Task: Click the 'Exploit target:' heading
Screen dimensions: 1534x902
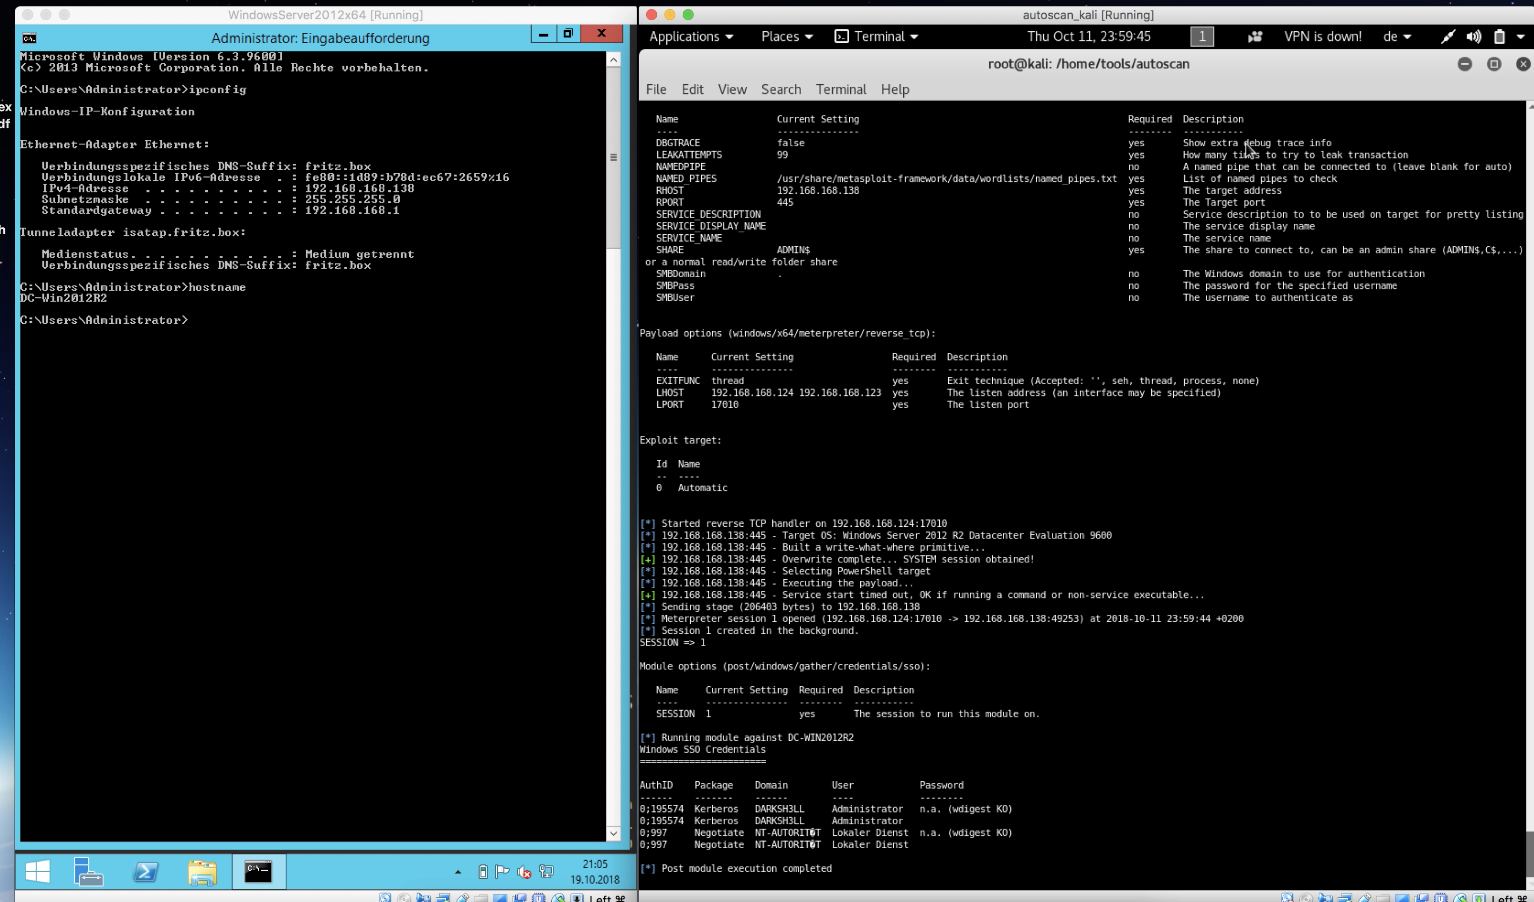Action: (x=680, y=440)
